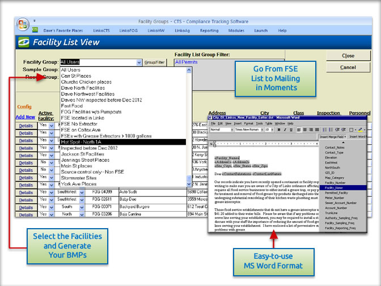This screenshot has width=381, height=286.
Task: Open Active dropdown for first facility row
Action: 51,126
